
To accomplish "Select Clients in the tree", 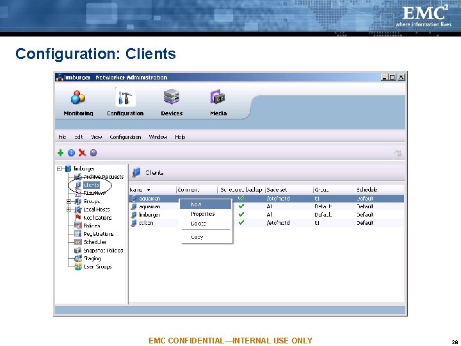I will tap(91, 185).
